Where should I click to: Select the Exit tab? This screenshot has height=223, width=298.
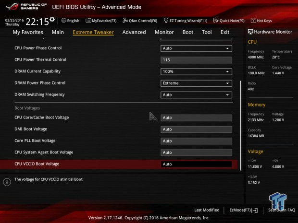coord(225,32)
